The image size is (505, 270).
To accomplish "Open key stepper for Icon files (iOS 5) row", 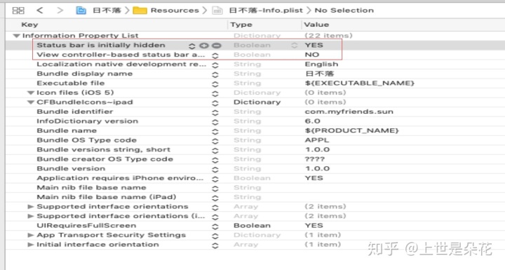I will pyautogui.click(x=215, y=93).
